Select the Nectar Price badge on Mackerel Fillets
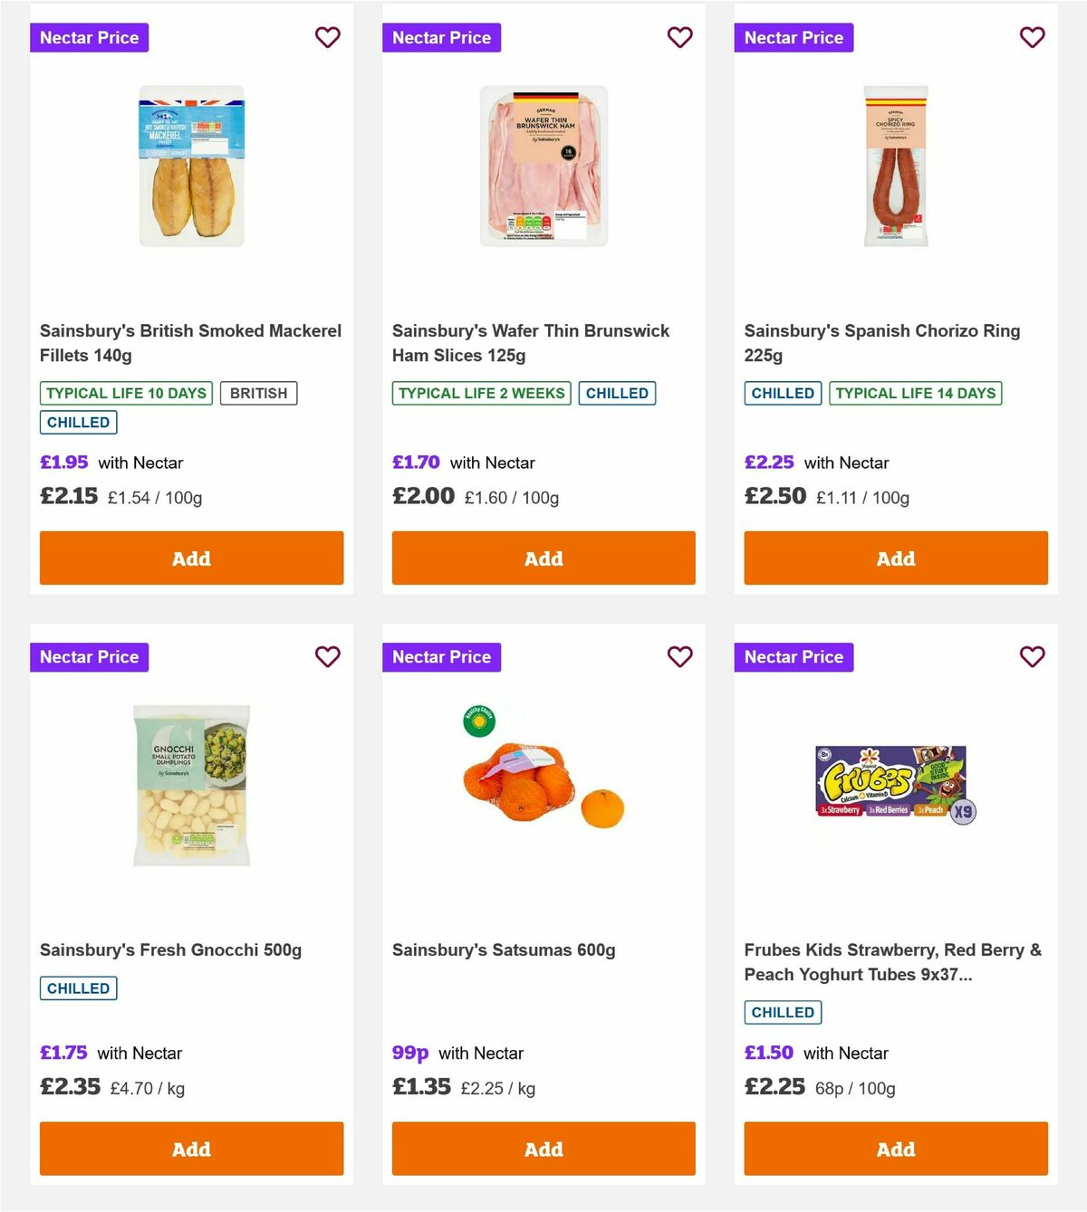 coord(90,37)
